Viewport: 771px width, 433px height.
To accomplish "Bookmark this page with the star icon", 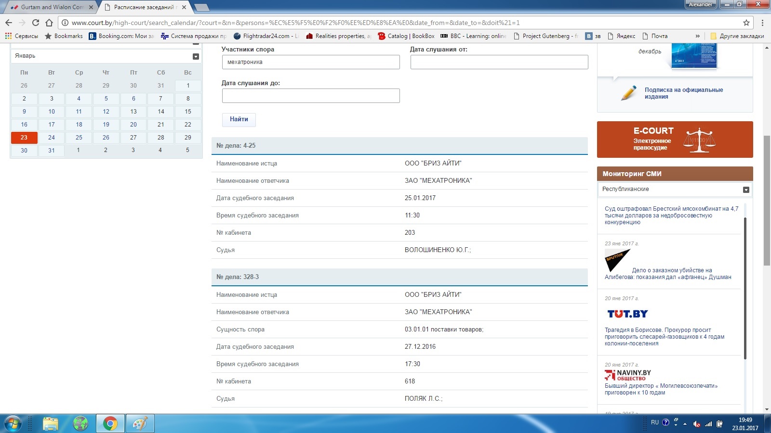I will click(746, 23).
